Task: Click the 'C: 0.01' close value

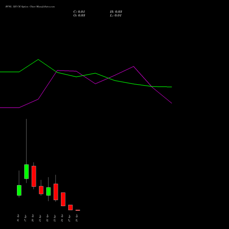Action: click(79, 12)
